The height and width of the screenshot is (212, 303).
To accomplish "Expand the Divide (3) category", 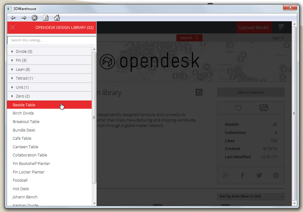I will (x=49, y=51).
